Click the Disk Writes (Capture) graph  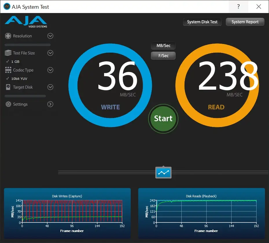(x=67, y=213)
